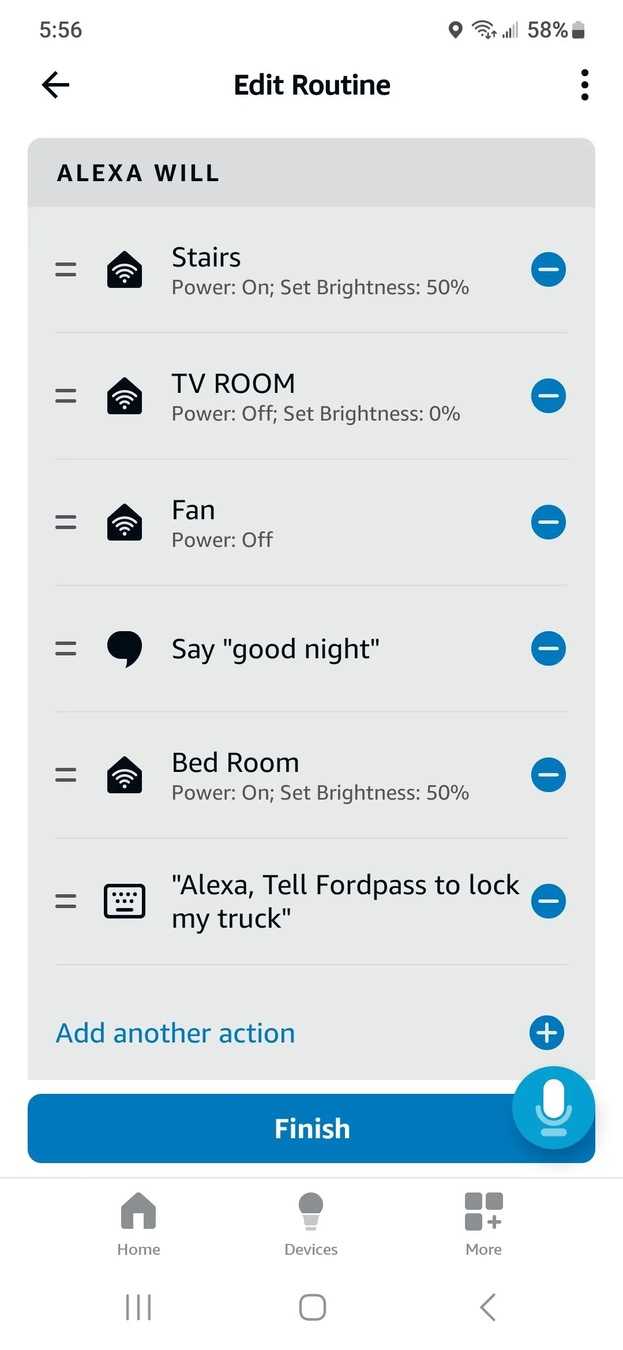Tap the blue Alexa microphone button
Viewport: 623px width, 1350px height.
(553, 1108)
